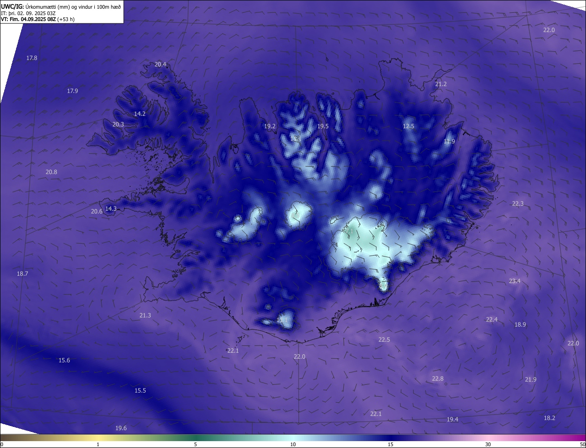Screen dimensions: 586x448
Task: Click the value label 20.3
Action: point(118,125)
